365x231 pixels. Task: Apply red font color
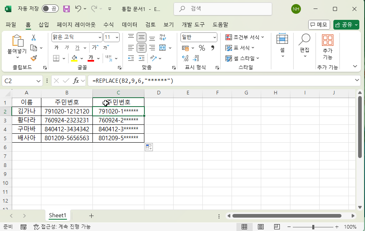coord(91,58)
